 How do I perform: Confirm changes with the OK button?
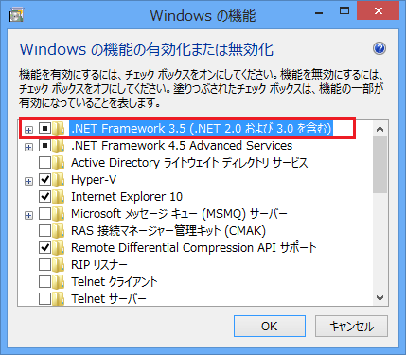click(270, 326)
